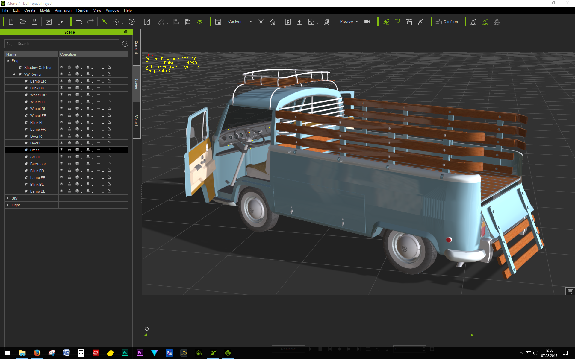Screen dimensions: 575x359
Task: Open the viewport message bubble icon
Action: pyautogui.click(x=570, y=291)
